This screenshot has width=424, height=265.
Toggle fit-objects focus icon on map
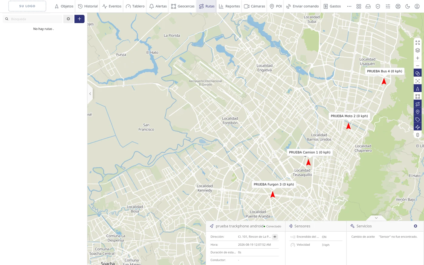tap(418, 81)
